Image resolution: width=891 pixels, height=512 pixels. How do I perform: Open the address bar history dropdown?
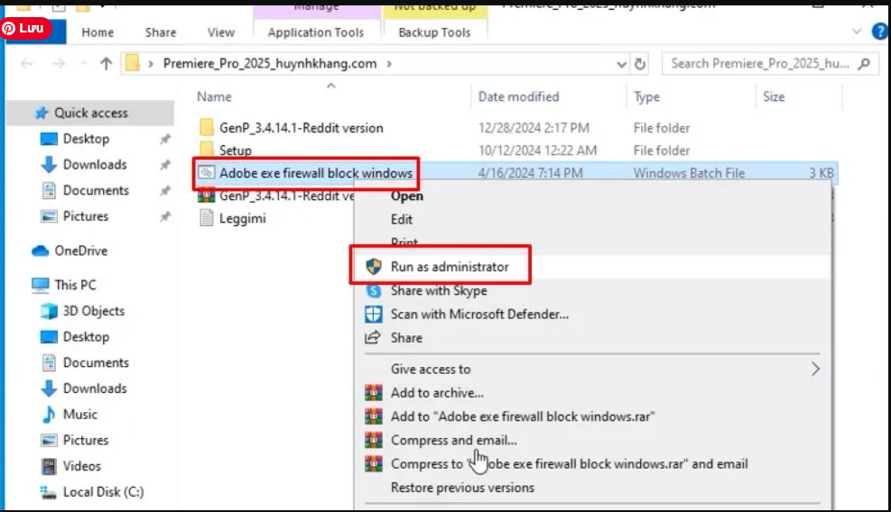coord(621,64)
